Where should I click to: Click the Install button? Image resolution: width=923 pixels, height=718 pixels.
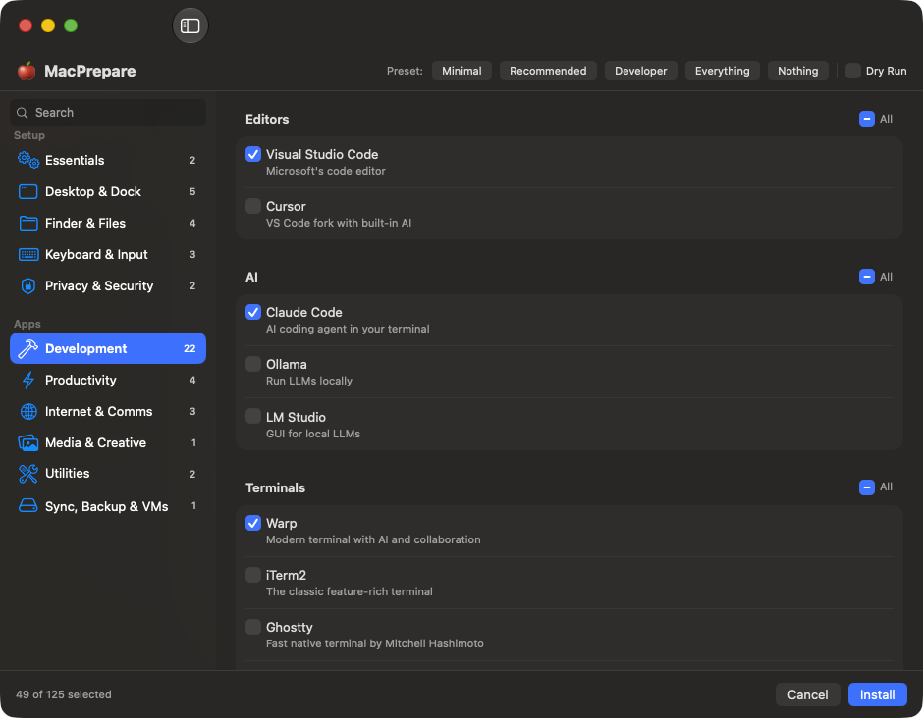[877, 694]
